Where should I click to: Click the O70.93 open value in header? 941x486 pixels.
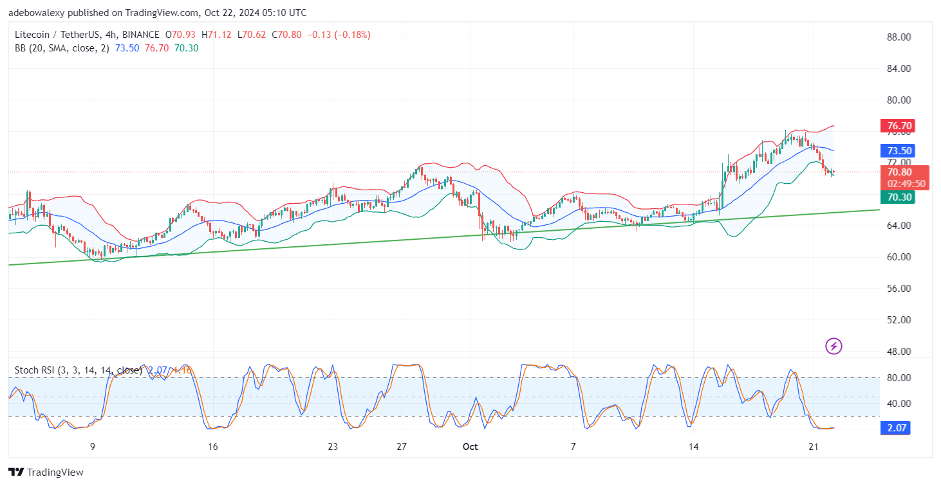coord(181,35)
